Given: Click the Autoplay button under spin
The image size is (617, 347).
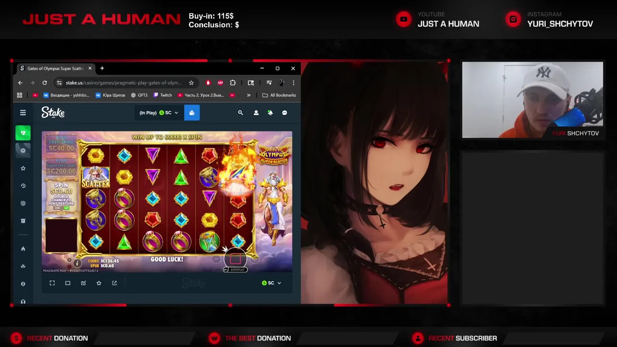Looking at the screenshot, I should tap(235, 270).
